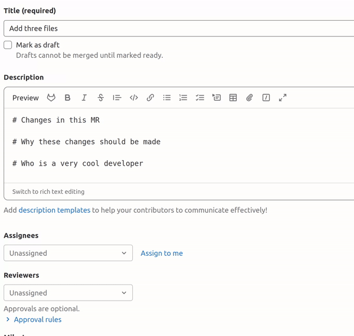Click the Preview tab
The width and height of the screenshot is (354, 336).
[x=25, y=98]
